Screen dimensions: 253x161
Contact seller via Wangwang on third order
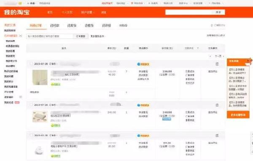(143, 136)
